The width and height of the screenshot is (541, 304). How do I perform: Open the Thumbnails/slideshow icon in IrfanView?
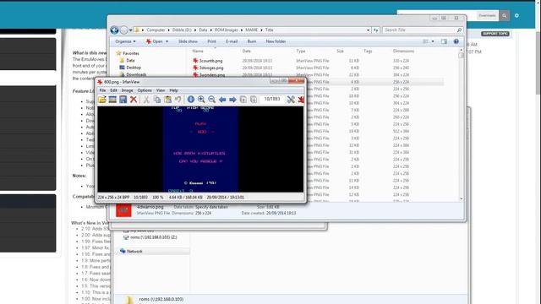point(112,100)
